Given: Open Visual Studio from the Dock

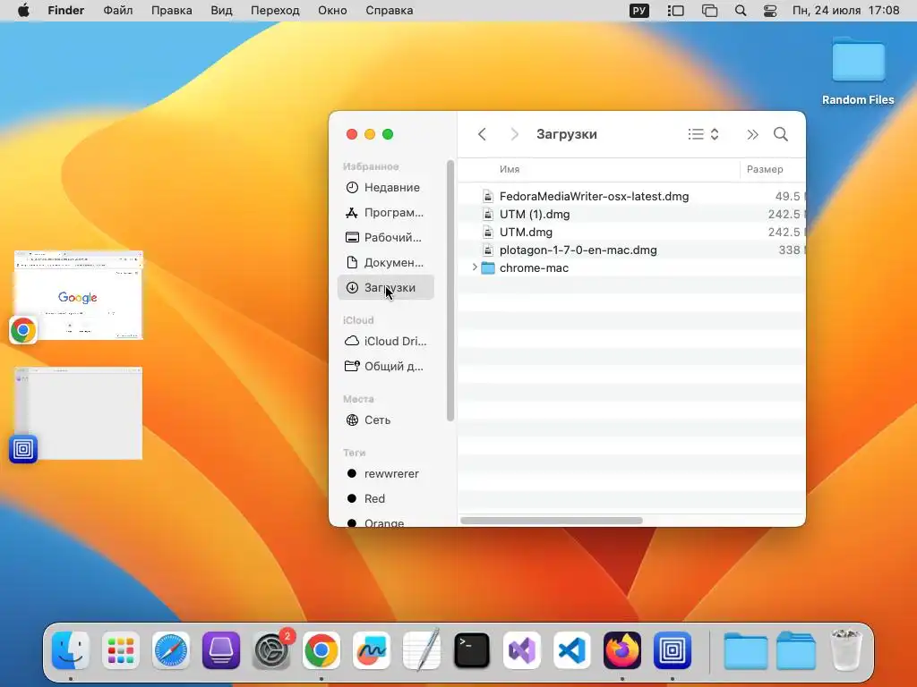Looking at the screenshot, I should tap(522, 650).
